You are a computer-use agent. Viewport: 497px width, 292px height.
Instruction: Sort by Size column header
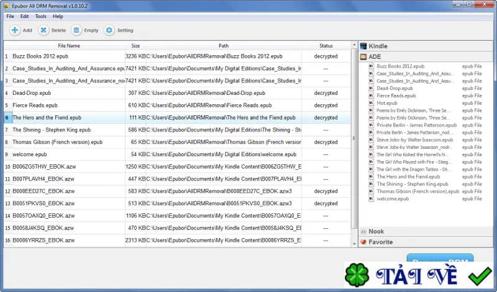135,46
